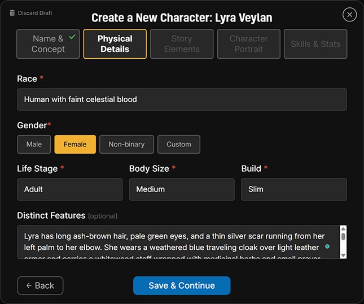Screen dimensions: 364x304
Task: Choose Non-binary gender option
Action: click(x=126, y=144)
